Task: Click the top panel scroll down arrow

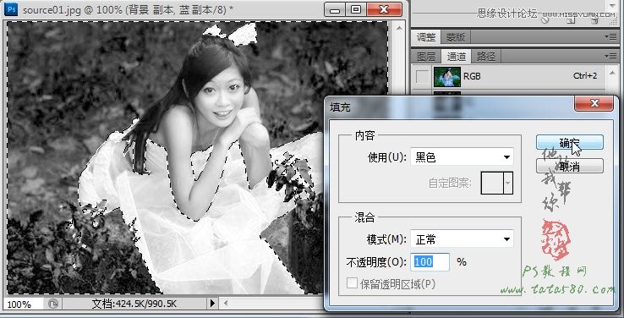Action: 613,5
